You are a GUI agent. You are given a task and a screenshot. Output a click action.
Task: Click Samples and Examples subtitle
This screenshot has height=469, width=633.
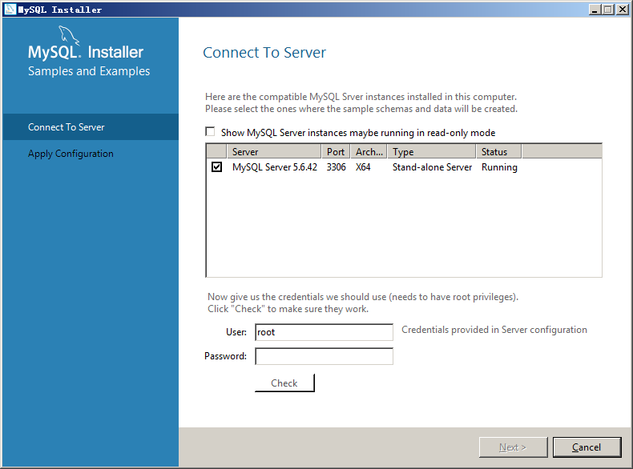[89, 71]
